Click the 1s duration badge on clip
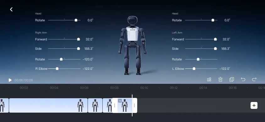265x122 pixels. [x=120, y=101]
